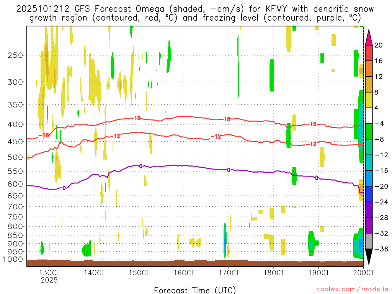
Task: Click the -18 contour label near 170CT
Action: click(x=225, y=119)
